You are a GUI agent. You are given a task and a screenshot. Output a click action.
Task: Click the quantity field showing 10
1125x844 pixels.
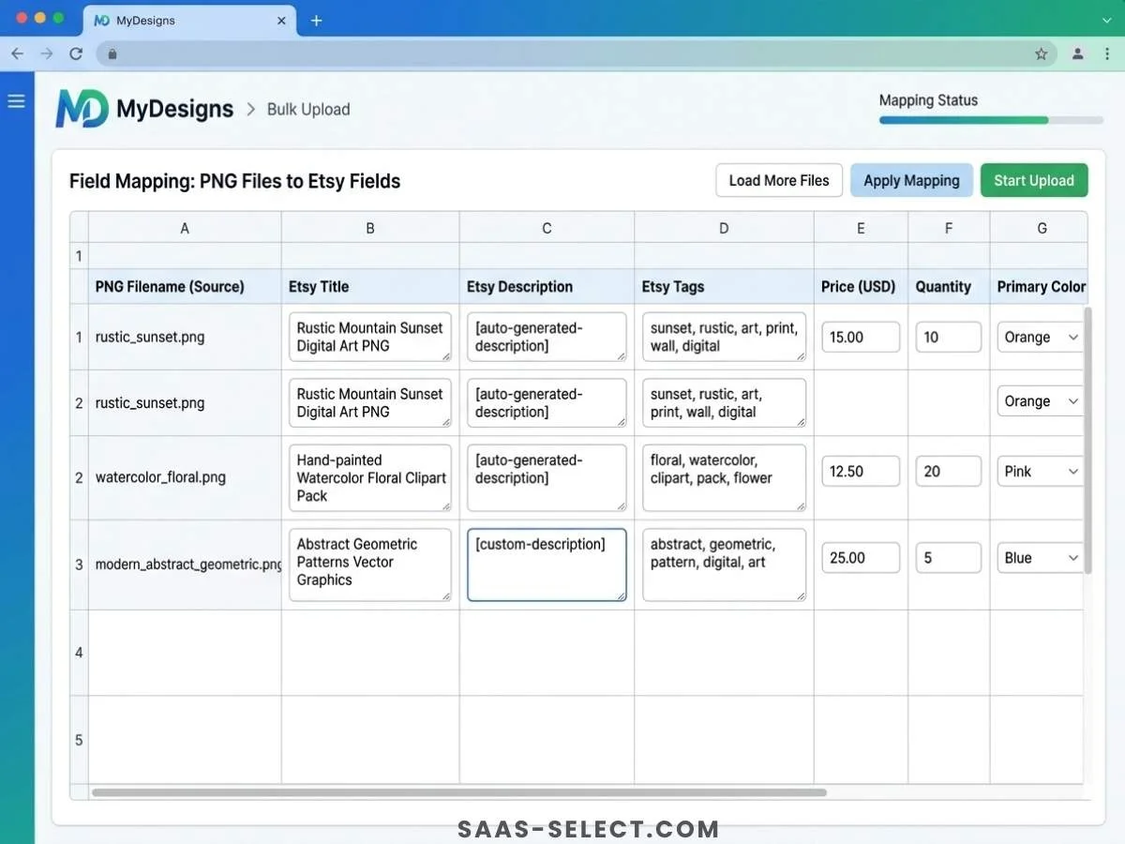click(949, 338)
